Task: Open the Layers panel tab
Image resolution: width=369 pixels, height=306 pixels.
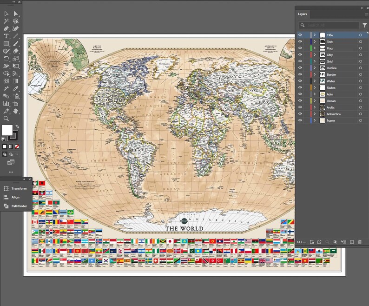Action: (303, 14)
